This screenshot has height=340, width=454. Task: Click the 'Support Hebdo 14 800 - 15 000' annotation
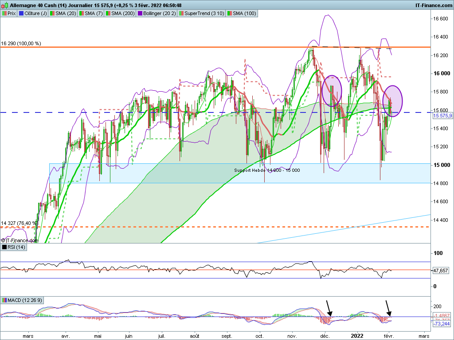coord(267,170)
